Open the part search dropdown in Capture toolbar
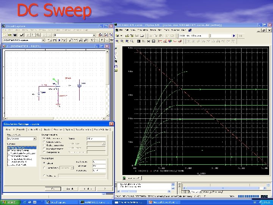273x205 pixels. click(x=94, y=35)
